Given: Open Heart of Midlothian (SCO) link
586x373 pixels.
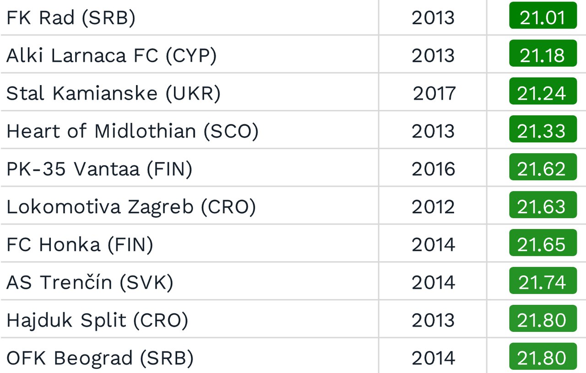Looking at the screenshot, I should coord(132,131).
